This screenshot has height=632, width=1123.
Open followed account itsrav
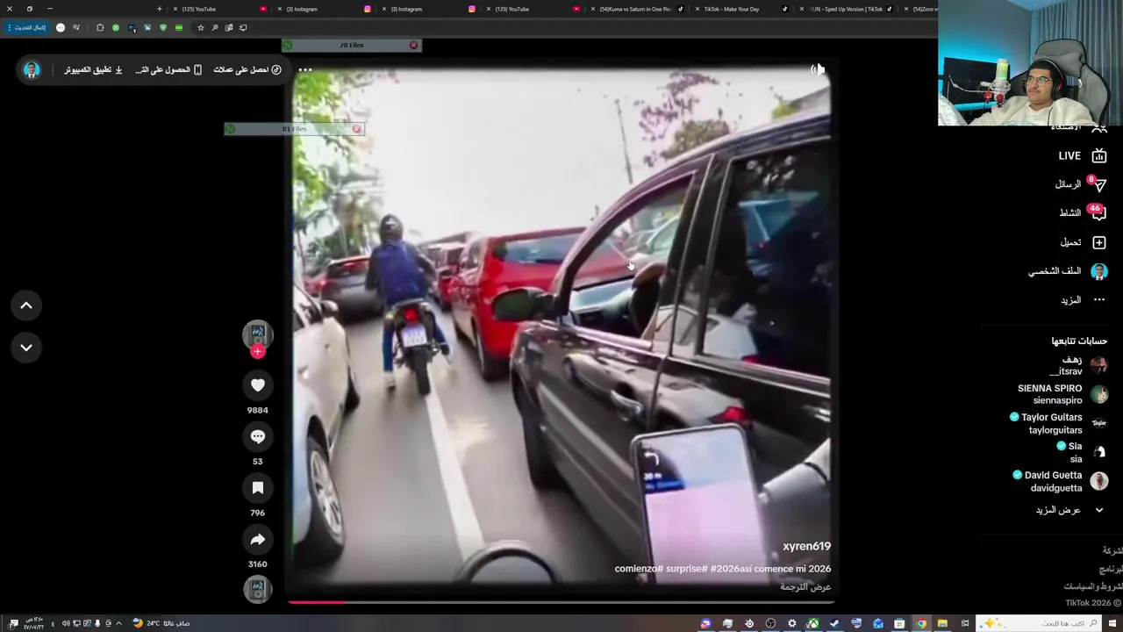1078,365
